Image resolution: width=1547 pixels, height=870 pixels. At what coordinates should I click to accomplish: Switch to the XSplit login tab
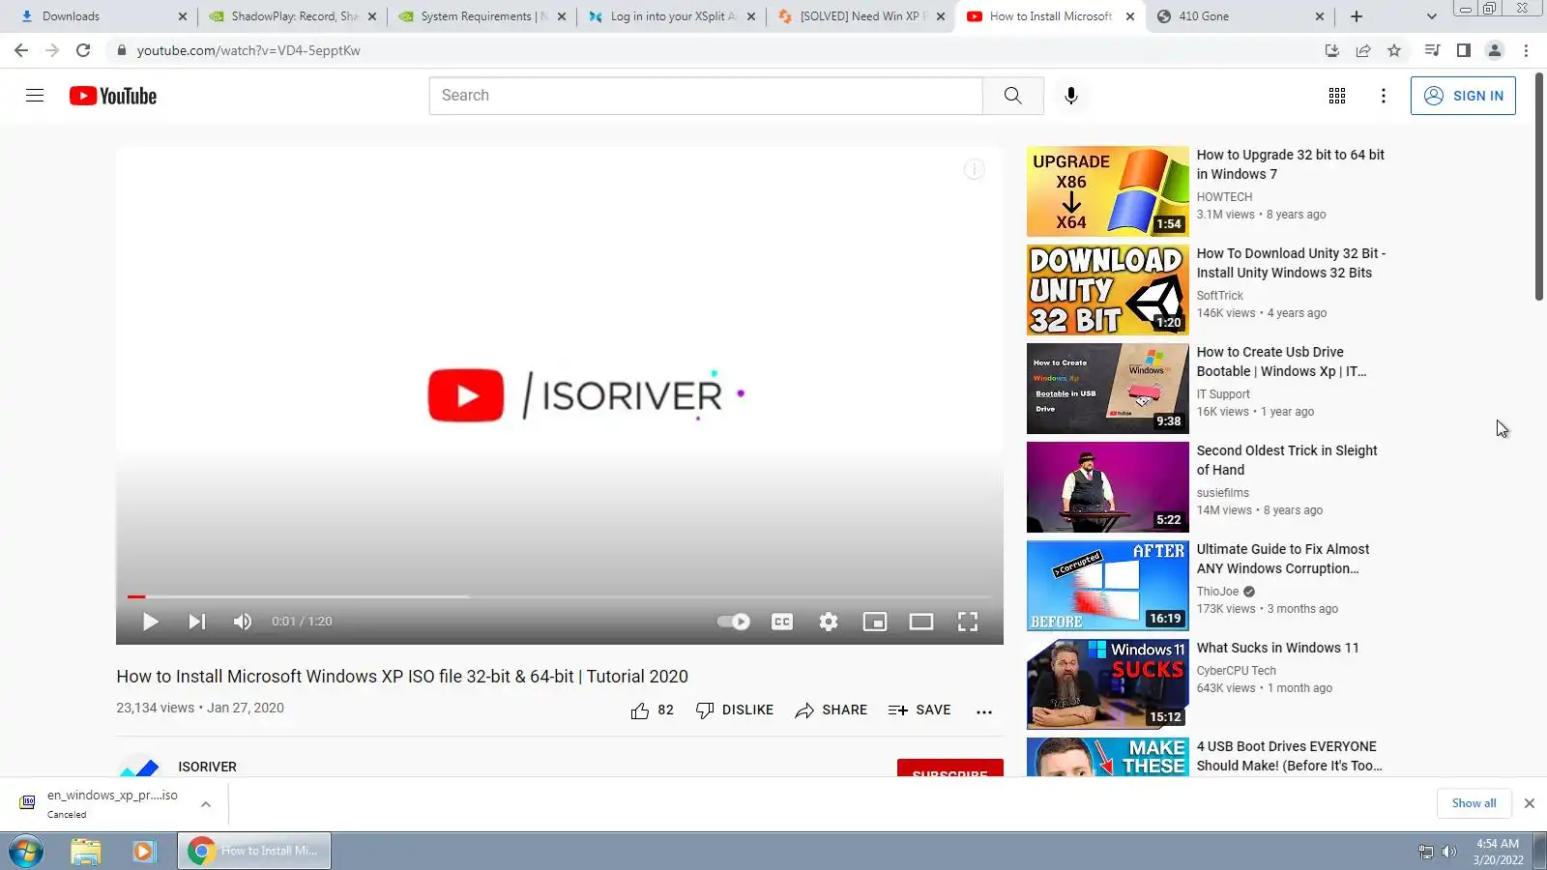pos(671,16)
